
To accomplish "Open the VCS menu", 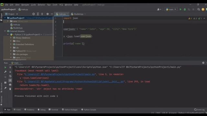I will 61,5.
